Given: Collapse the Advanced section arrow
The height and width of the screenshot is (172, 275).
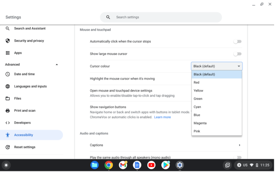Looking at the screenshot, I should [57, 64].
